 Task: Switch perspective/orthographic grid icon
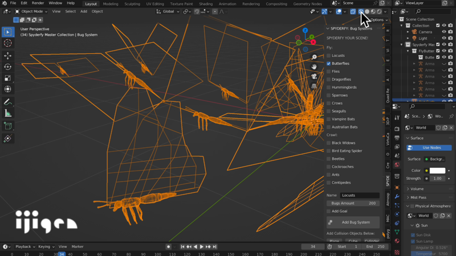[x=314, y=86]
